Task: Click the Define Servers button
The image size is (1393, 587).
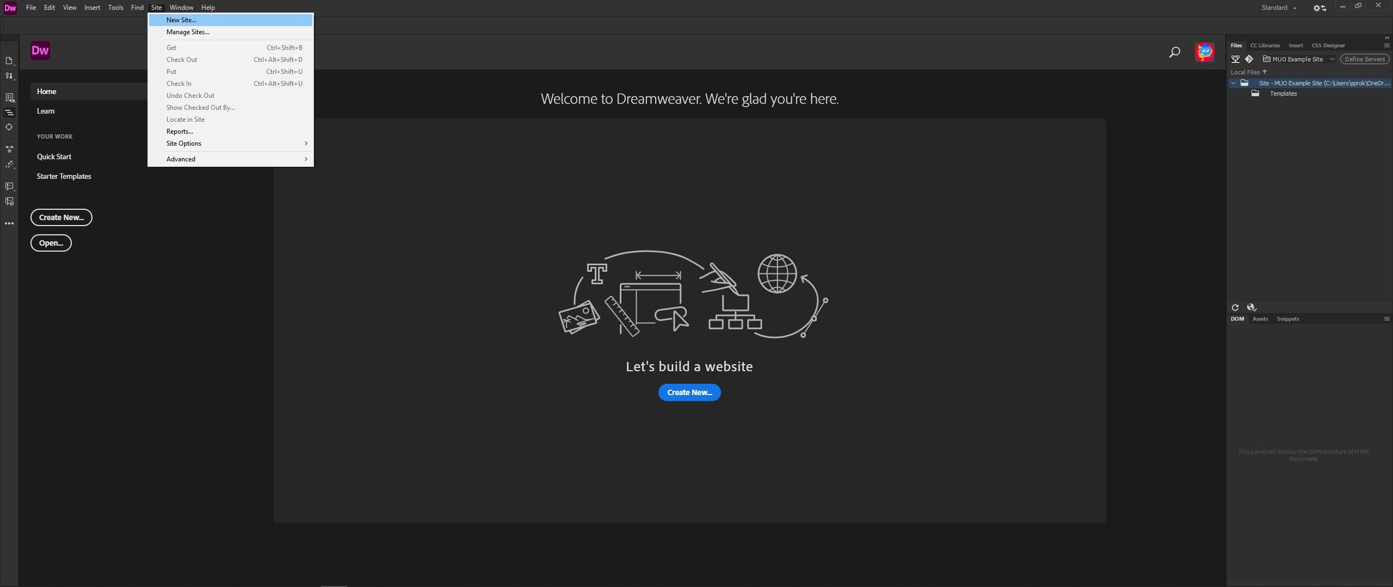Action: 1365,59
